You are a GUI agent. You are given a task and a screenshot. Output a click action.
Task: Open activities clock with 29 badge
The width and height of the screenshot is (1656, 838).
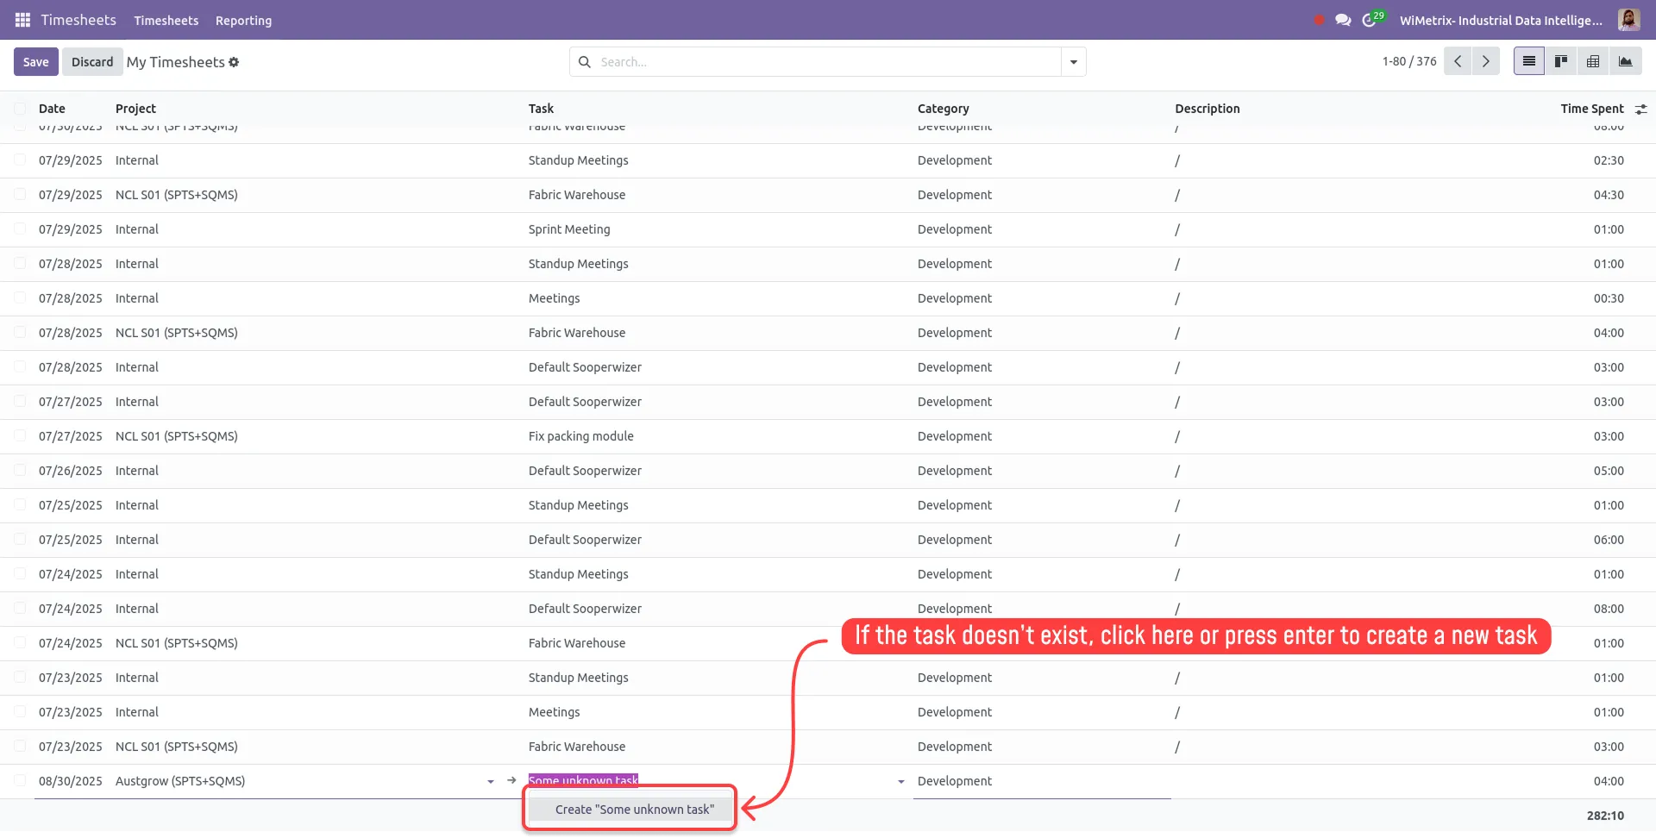click(x=1370, y=20)
